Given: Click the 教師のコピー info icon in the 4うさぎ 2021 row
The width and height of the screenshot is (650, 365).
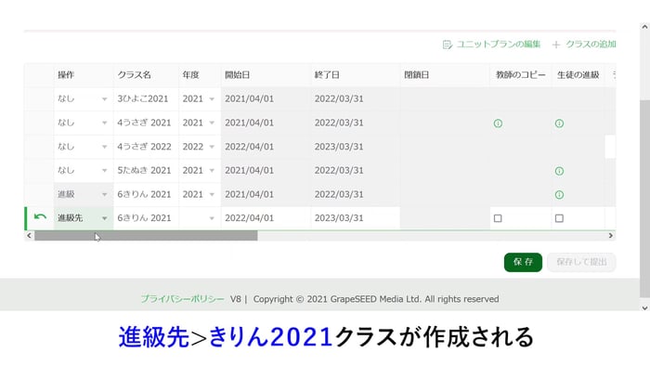Looking at the screenshot, I should point(498,124).
